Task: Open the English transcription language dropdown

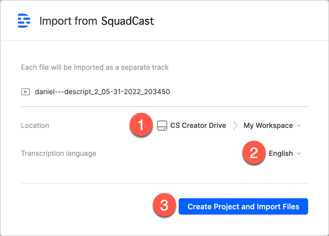Action: tap(281, 153)
